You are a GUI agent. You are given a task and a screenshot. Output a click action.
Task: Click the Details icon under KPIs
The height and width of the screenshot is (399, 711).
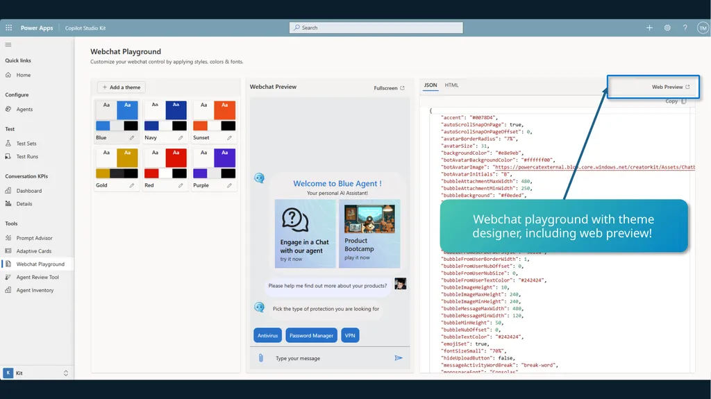pos(8,203)
